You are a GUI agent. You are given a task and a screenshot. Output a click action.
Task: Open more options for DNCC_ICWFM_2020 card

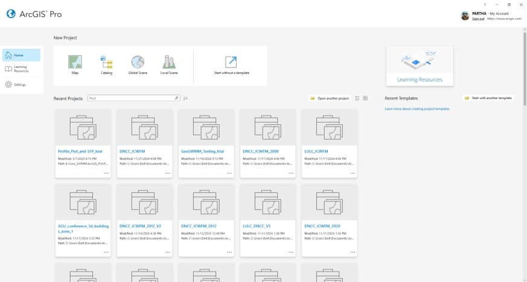pos(353,252)
